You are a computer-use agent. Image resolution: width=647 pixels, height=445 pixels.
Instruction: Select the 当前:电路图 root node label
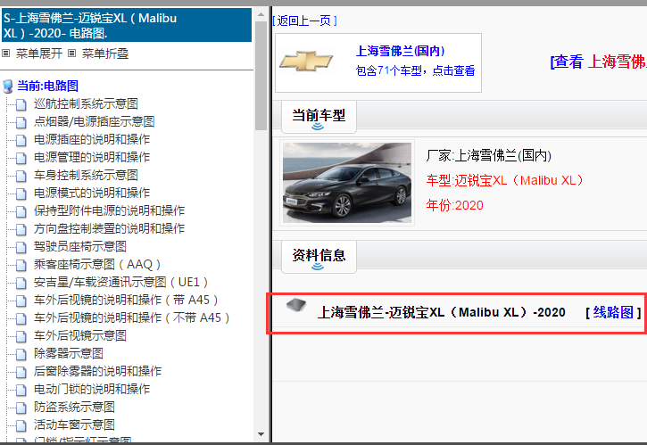pyautogui.click(x=48, y=86)
